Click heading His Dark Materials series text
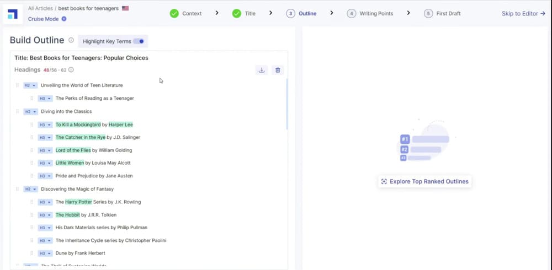The width and height of the screenshot is (552, 270). pos(102,228)
